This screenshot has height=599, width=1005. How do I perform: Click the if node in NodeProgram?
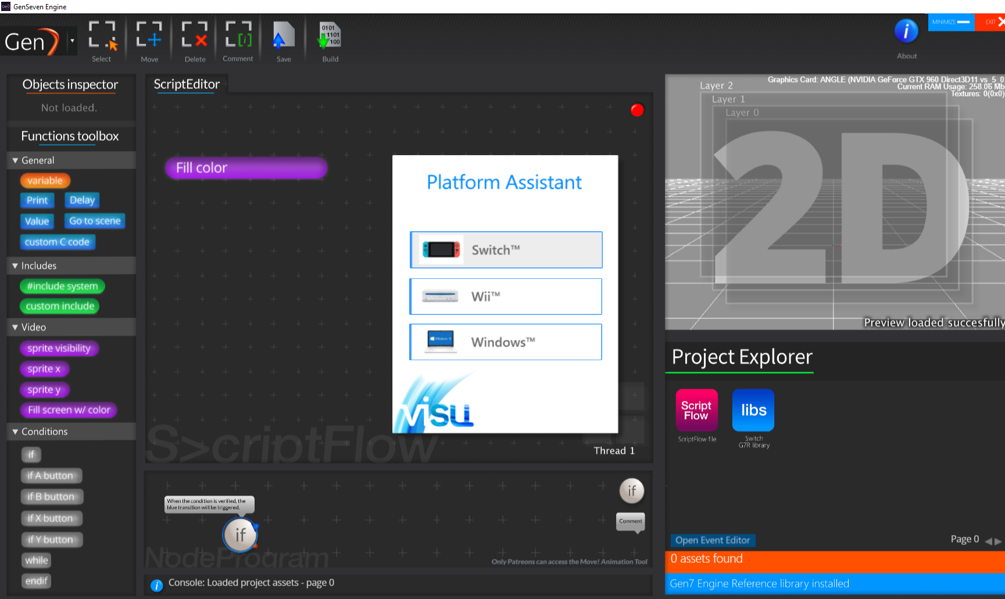pos(240,535)
